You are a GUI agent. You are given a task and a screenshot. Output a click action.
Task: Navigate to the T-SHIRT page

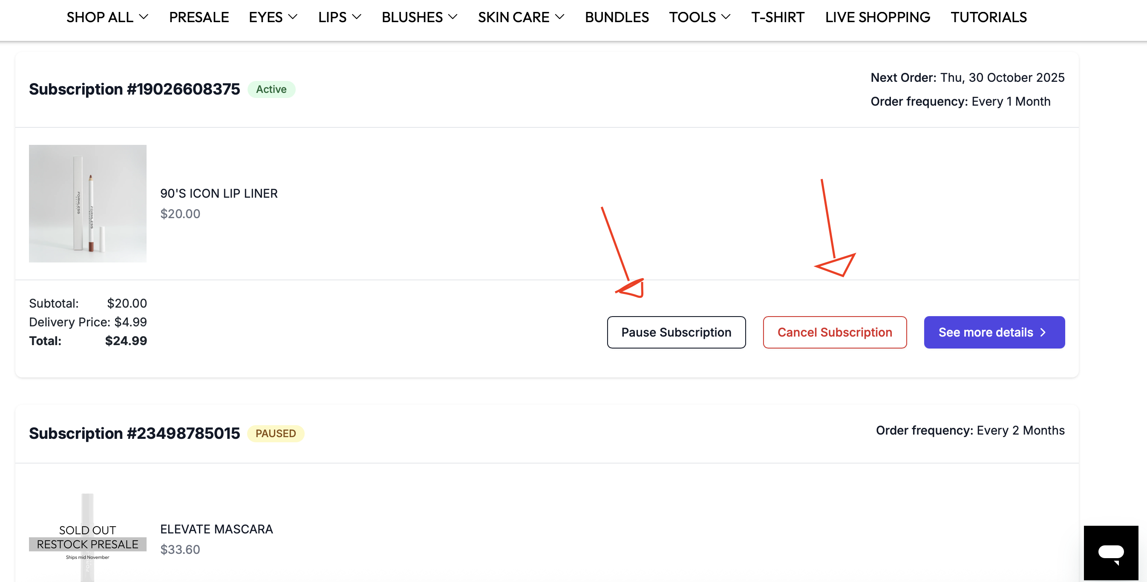point(778,17)
